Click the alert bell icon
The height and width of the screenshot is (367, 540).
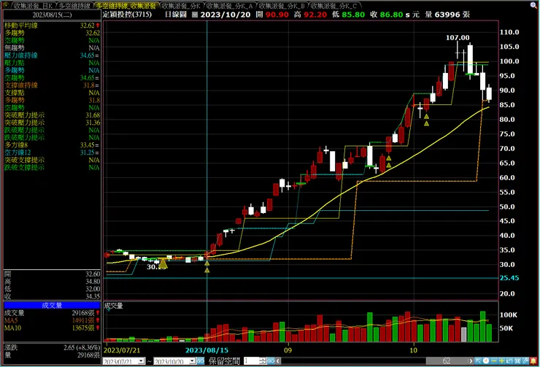point(533,361)
